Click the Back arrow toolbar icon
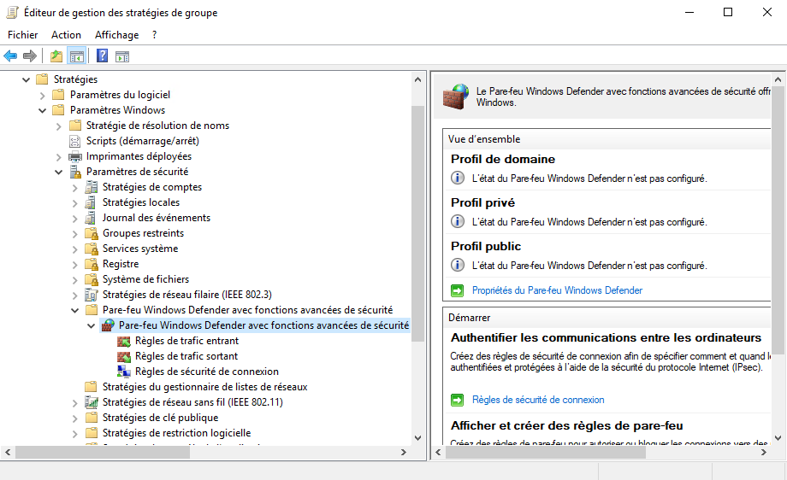This screenshot has height=480, width=787. [10, 56]
